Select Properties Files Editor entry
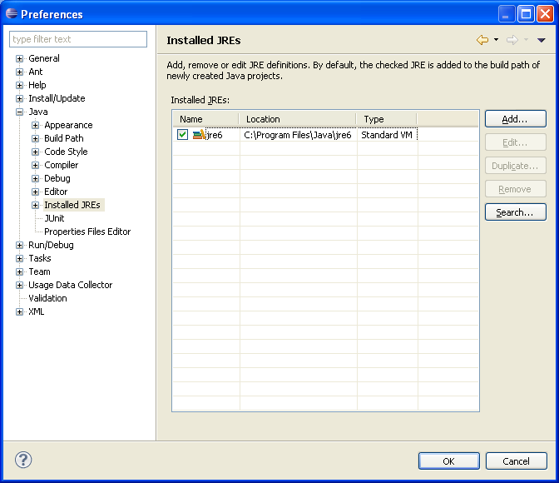 coord(87,232)
